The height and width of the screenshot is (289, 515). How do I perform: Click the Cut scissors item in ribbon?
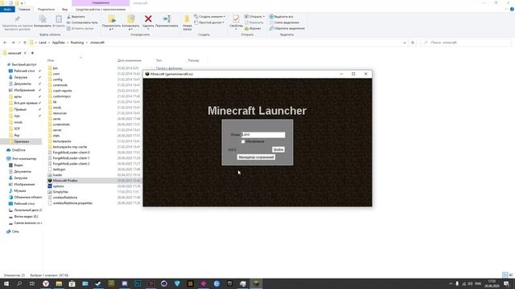pyautogui.click(x=76, y=17)
